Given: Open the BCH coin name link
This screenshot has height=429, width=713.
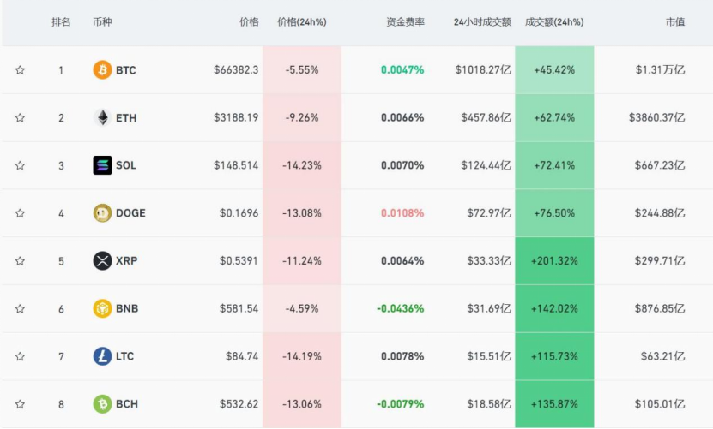Looking at the screenshot, I should click(x=127, y=404).
